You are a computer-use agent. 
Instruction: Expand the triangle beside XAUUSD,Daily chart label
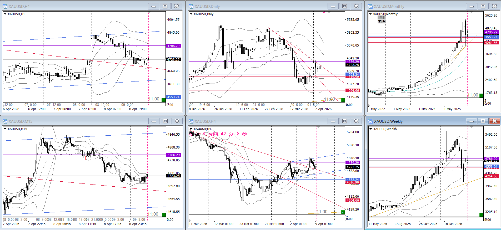click(x=191, y=14)
